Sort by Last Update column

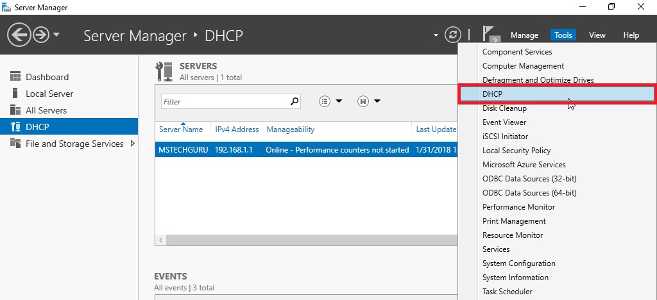(436, 129)
